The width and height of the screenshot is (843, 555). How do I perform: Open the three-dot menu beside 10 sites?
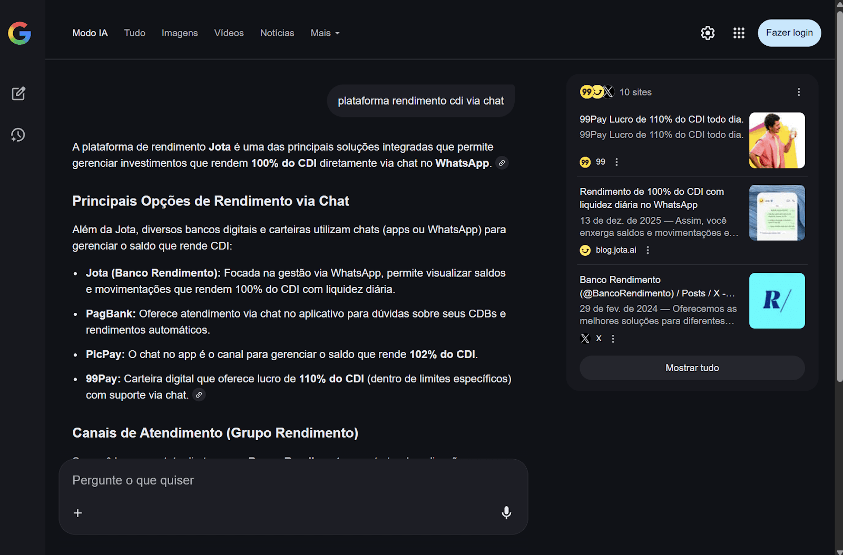pyautogui.click(x=799, y=92)
